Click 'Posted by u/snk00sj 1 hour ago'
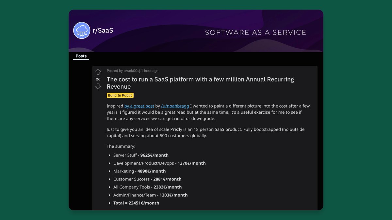 pos(132,71)
